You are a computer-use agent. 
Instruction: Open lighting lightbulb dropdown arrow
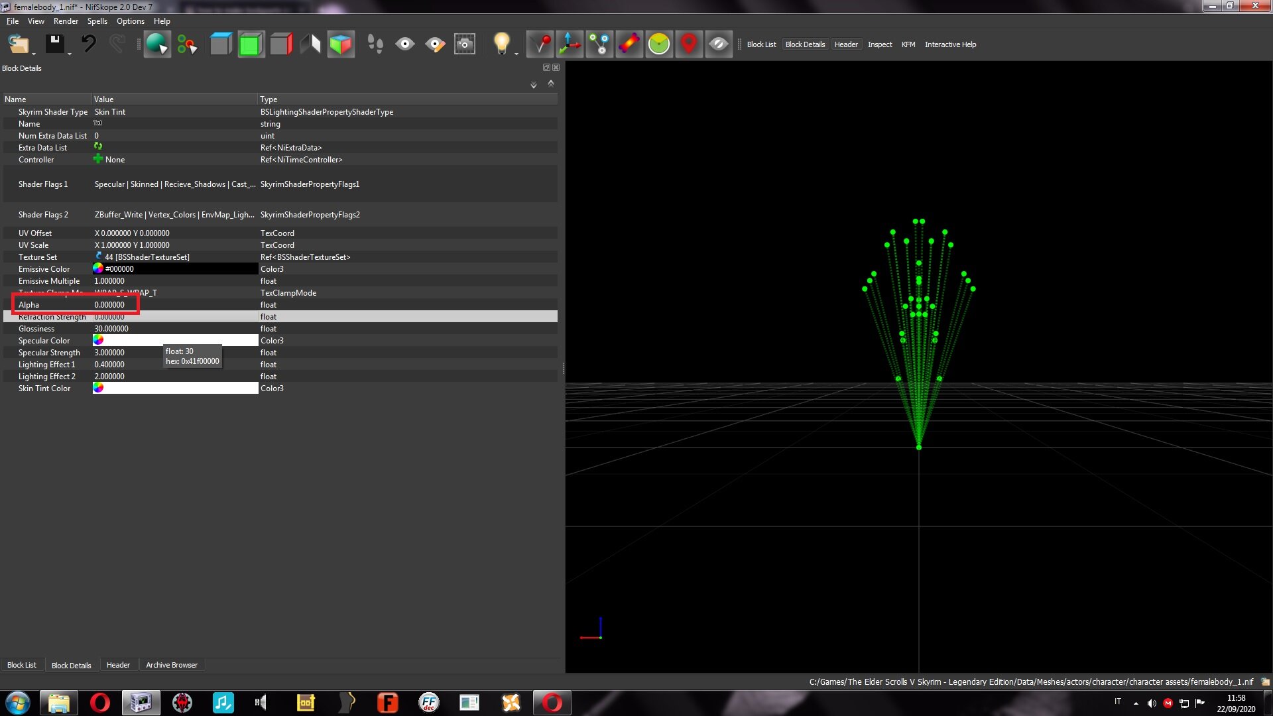(x=516, y=53)
